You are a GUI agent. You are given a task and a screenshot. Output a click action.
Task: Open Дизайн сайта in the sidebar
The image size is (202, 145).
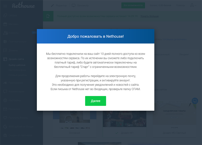(x=16, y=59)
